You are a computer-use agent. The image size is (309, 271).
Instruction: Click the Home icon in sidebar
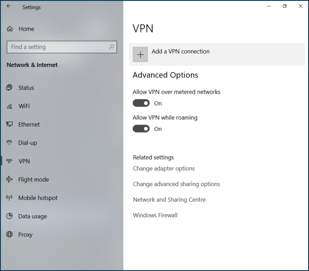(x=9, y=29)
